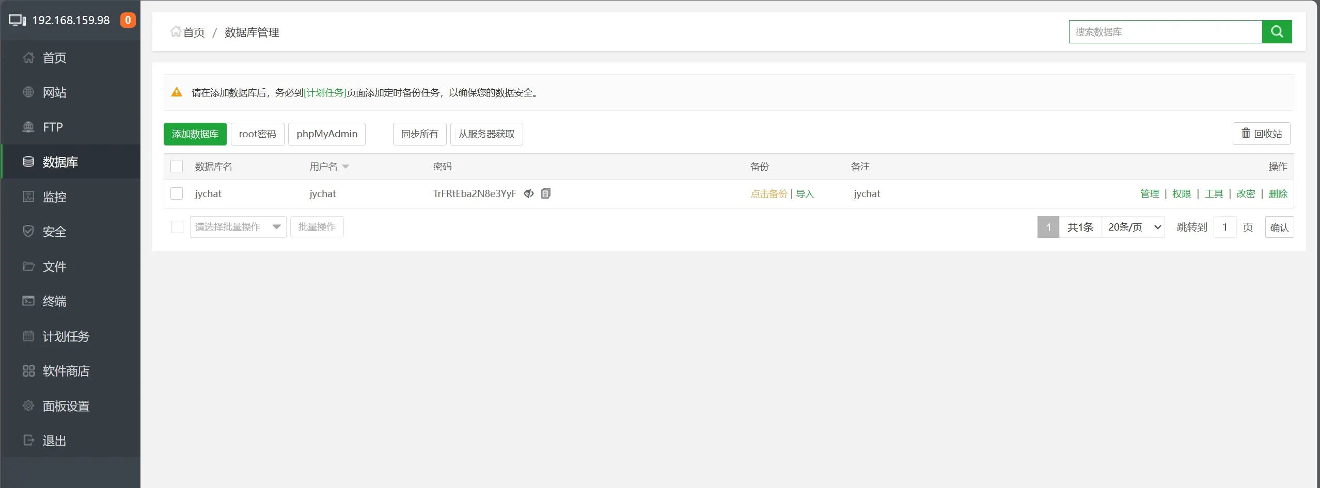
Task: Go to Websites (网站) in the sidebar
Action: 54,92
